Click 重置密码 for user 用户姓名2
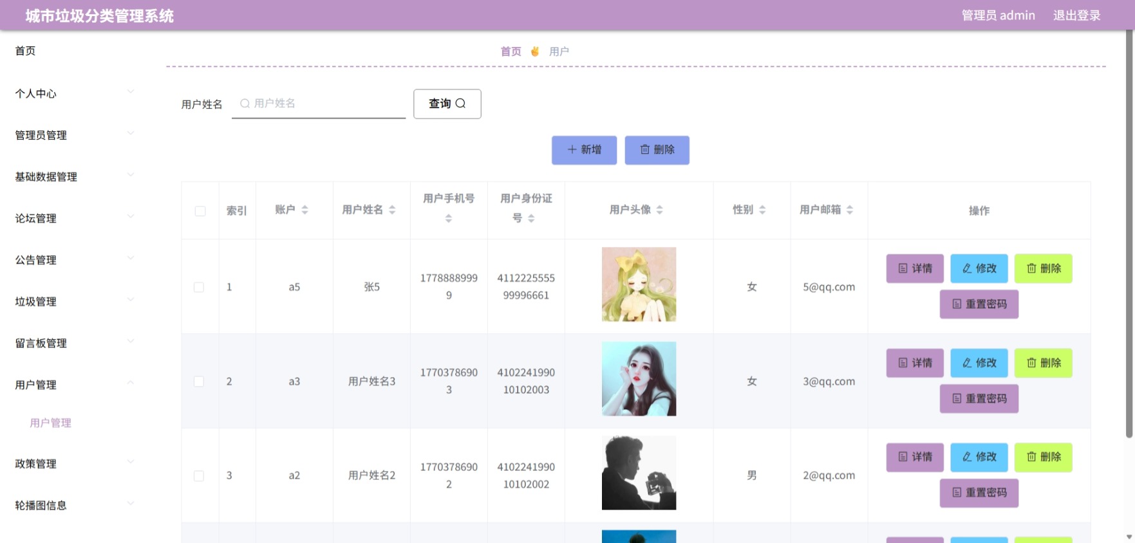 pyautogui.click(x=979, y=493)
